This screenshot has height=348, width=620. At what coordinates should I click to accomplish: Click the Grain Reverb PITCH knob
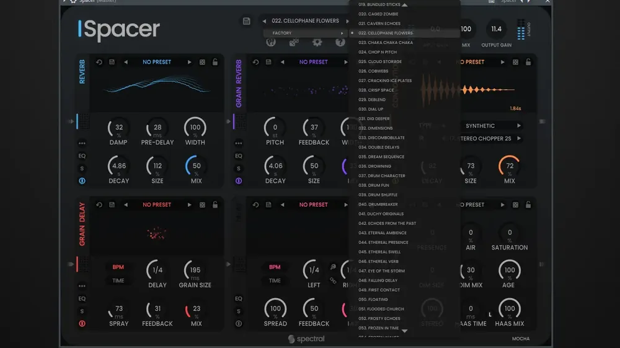[x=275, y=128]
